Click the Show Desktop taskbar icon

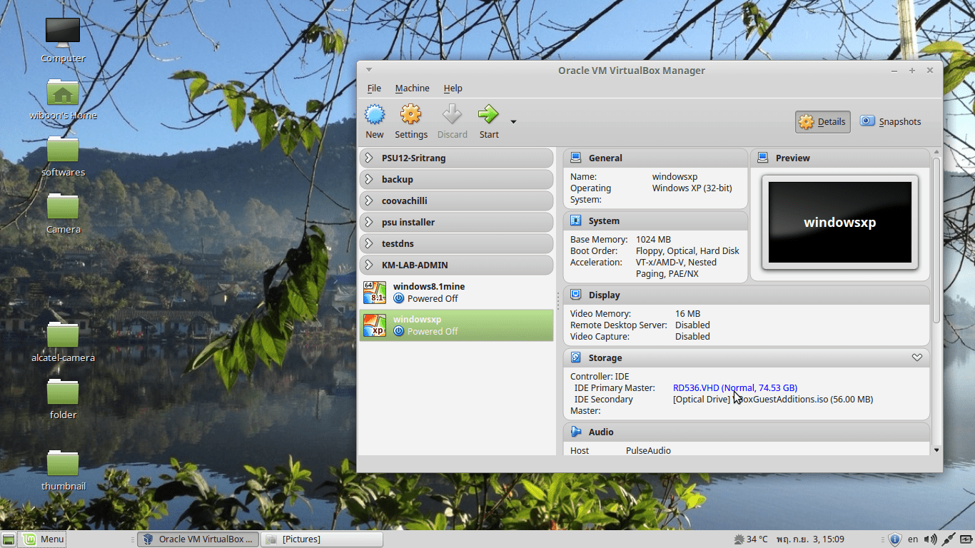[9, 539]
